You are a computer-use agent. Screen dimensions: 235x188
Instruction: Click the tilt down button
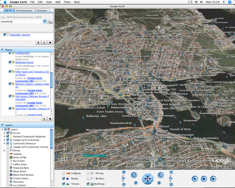(171, 184)
